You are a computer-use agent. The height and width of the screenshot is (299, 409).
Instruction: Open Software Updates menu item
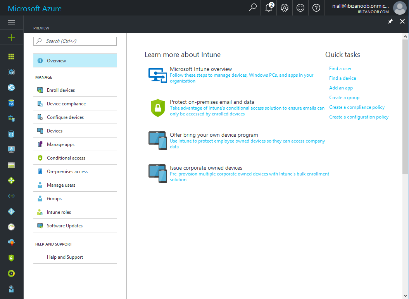pos(75,225)
